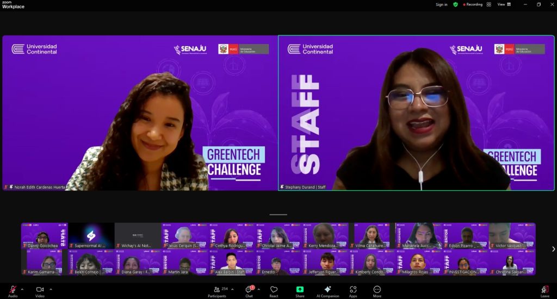Select INVESTIGACION thumbnail
This screenshot has height=299, width=557.
(x=466, y=262)
